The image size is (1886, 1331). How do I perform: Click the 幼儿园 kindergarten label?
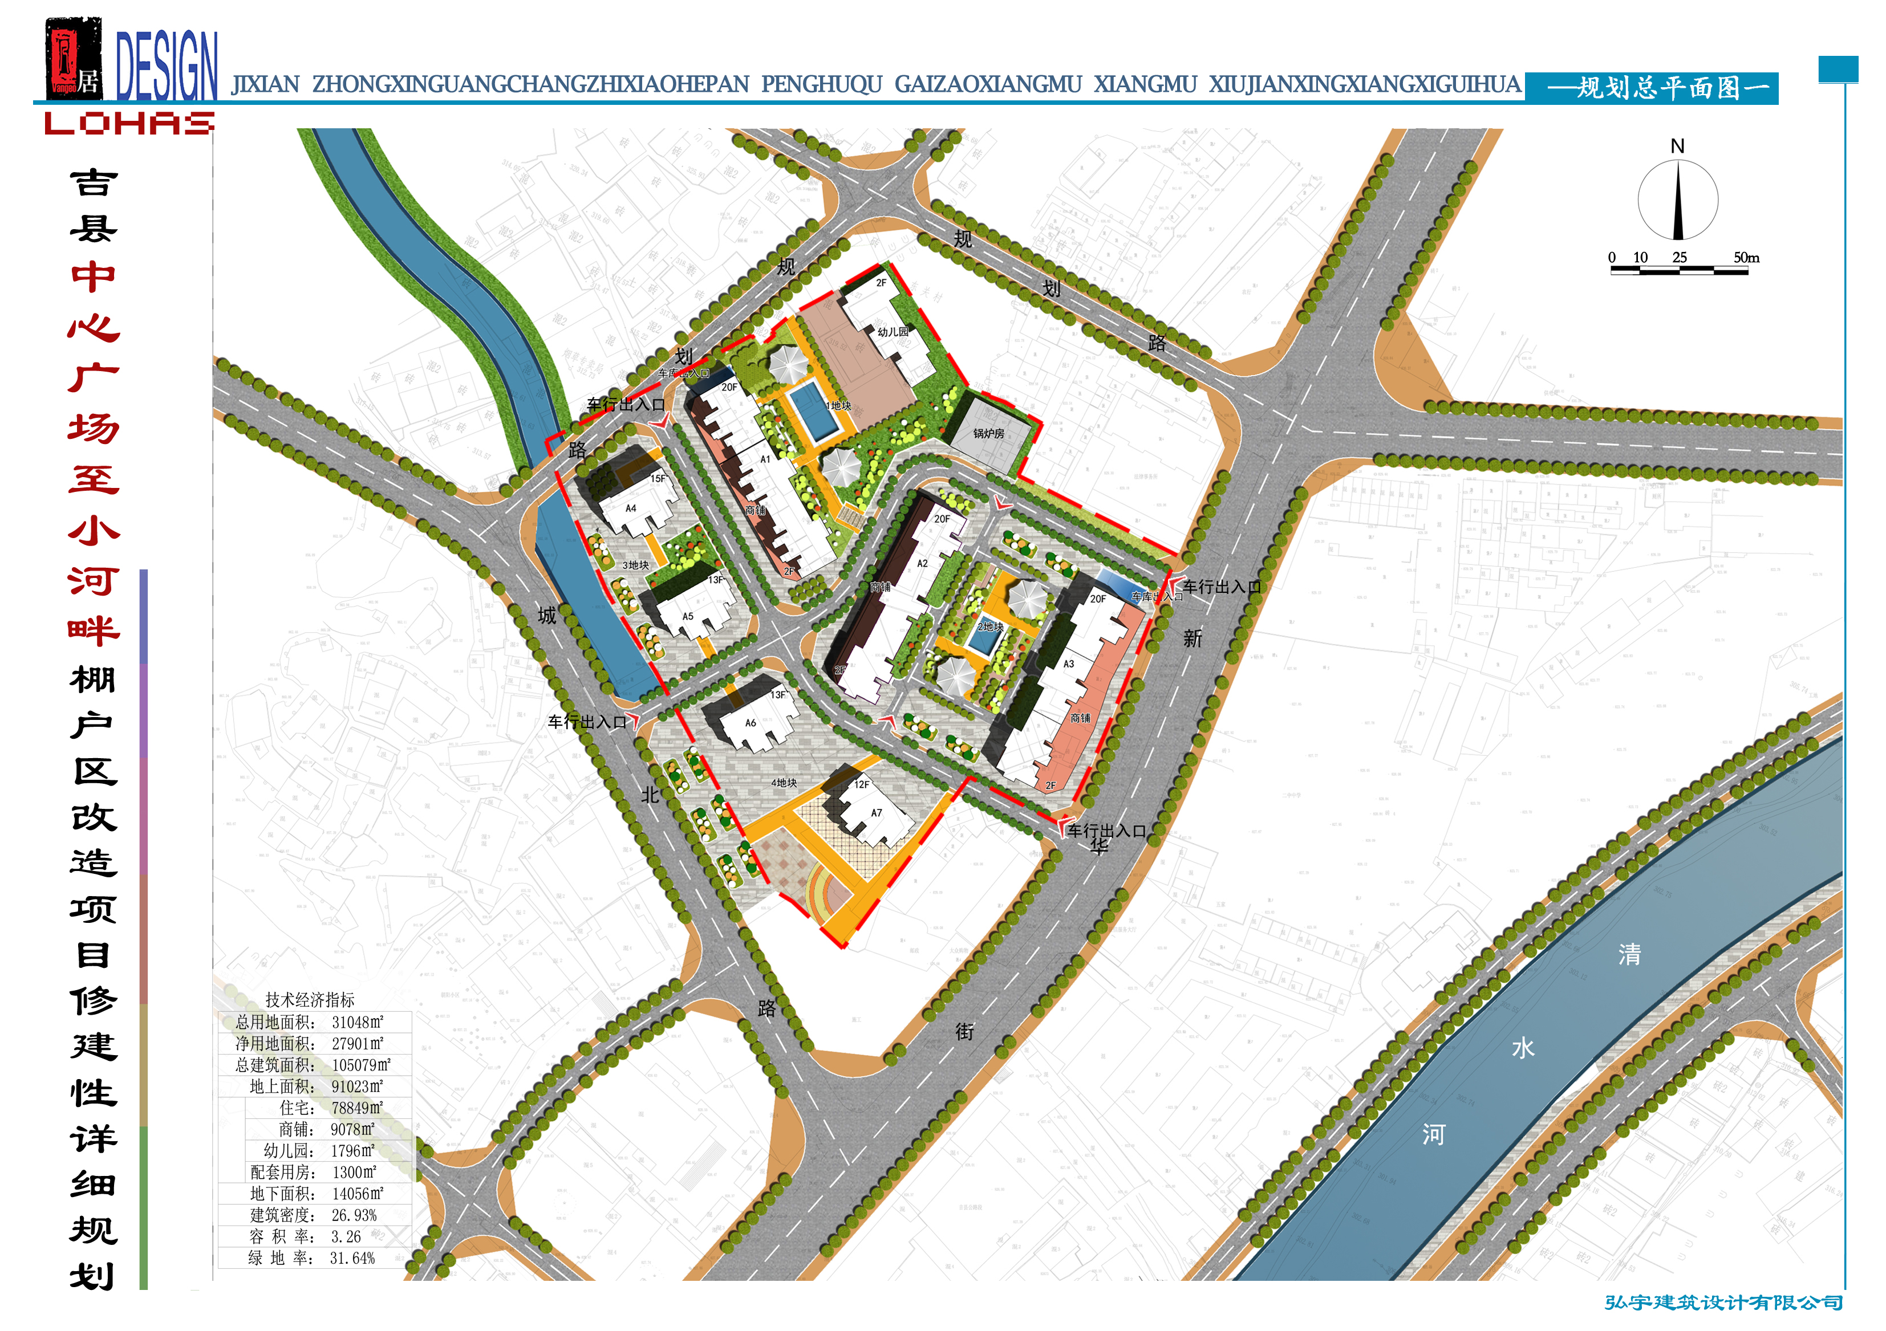pyautogui.click(x=892, y=332)
